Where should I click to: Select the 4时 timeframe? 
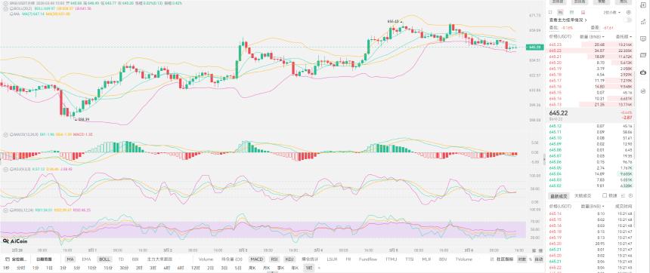166,268
